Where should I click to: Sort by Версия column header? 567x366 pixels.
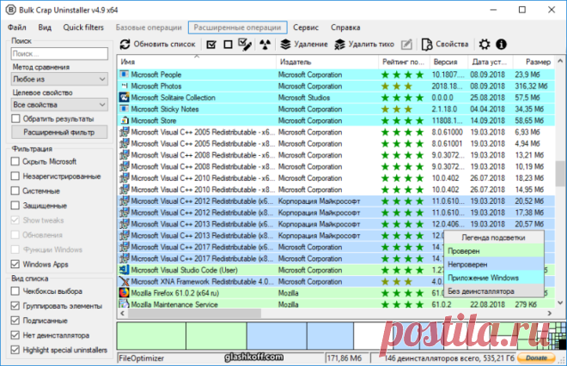(448, 62)
